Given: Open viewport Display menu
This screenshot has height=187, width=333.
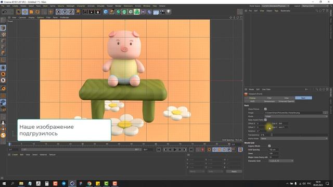Looking at the screenshot, I should pyautogui.click(x=31, y=18).
